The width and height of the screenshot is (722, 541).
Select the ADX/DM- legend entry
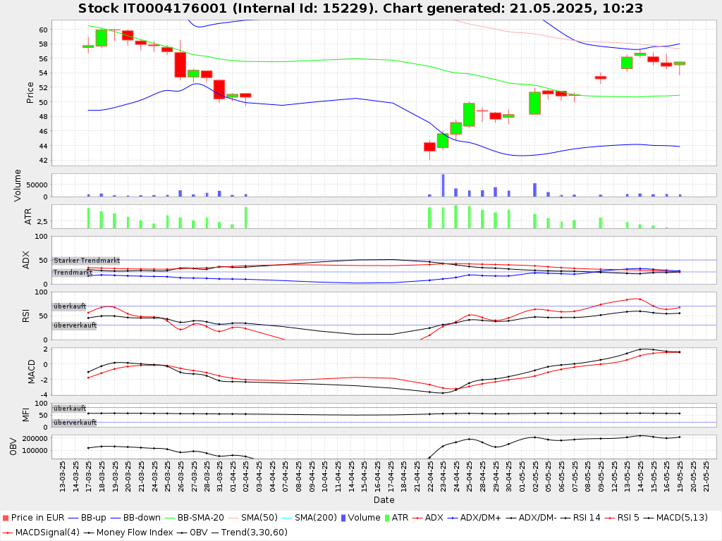pyautogui.click(x=530, y=518)
